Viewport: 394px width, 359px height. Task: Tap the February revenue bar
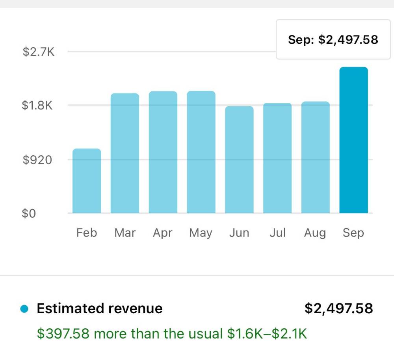click(87, 181)
